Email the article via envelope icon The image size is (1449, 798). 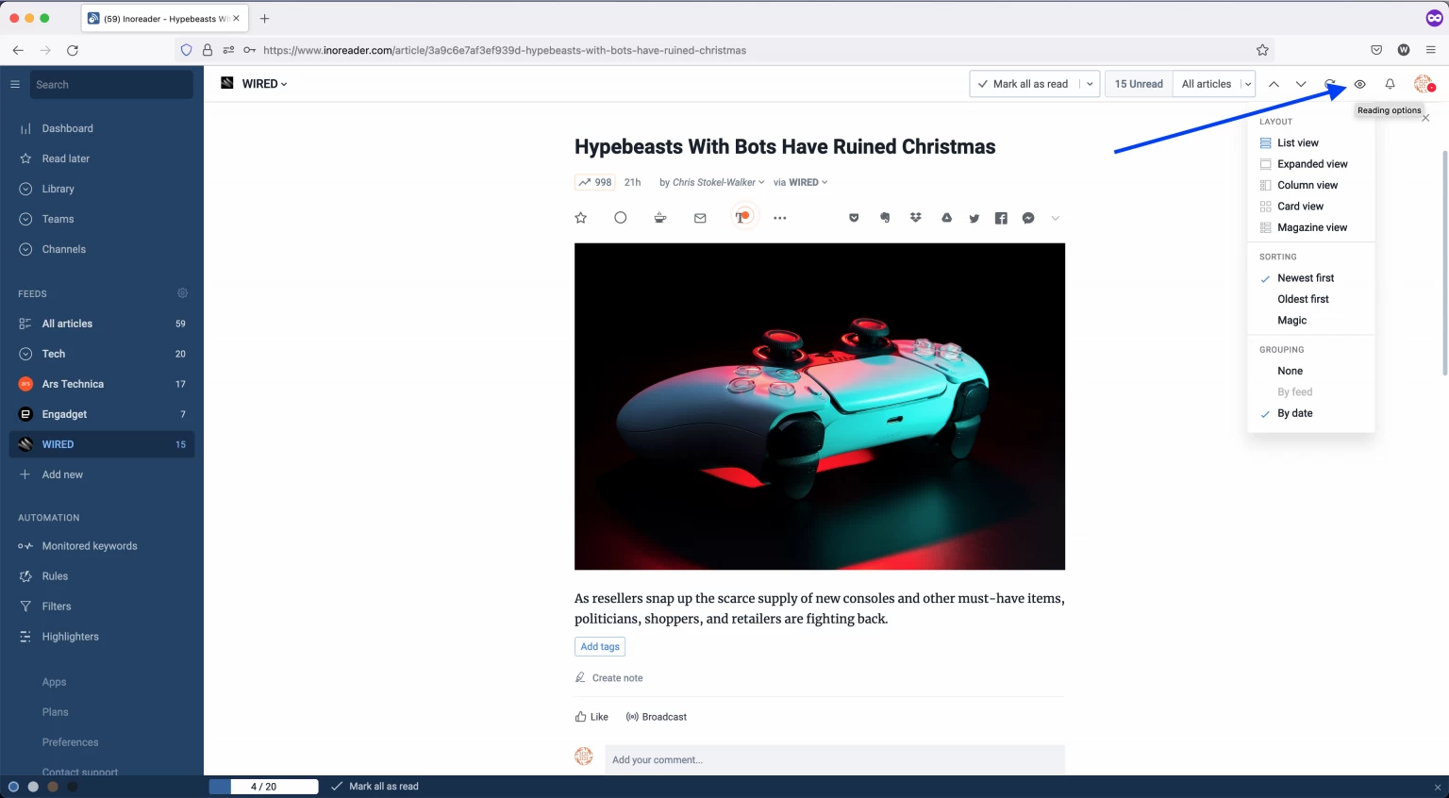(x=699, y=217)
